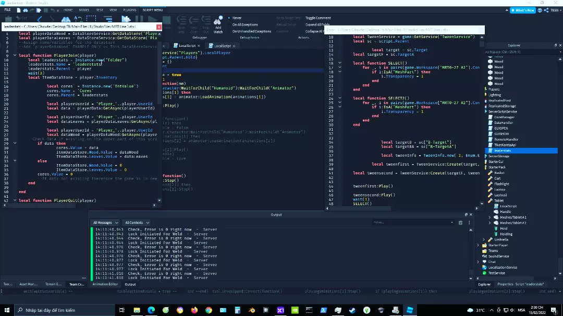
Task: Clear the output with the trash icon
Action: click(461, 222)
